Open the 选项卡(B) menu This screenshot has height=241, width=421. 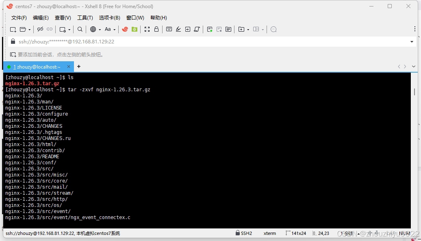pos(110,18)
